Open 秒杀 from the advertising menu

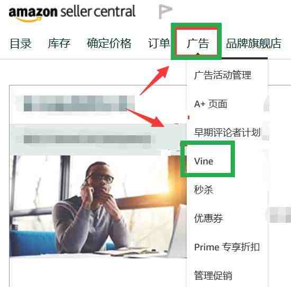204,190
